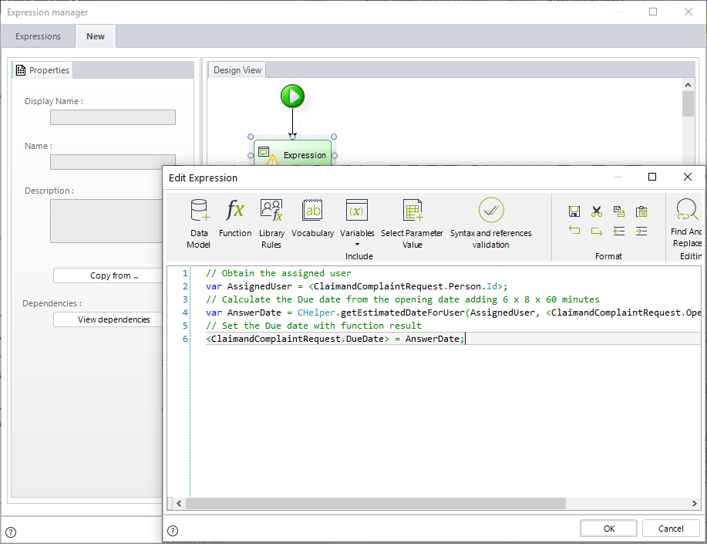Click the Copy from ... button
The height and width of the screenshot is (544, 707).
[108, 275]
